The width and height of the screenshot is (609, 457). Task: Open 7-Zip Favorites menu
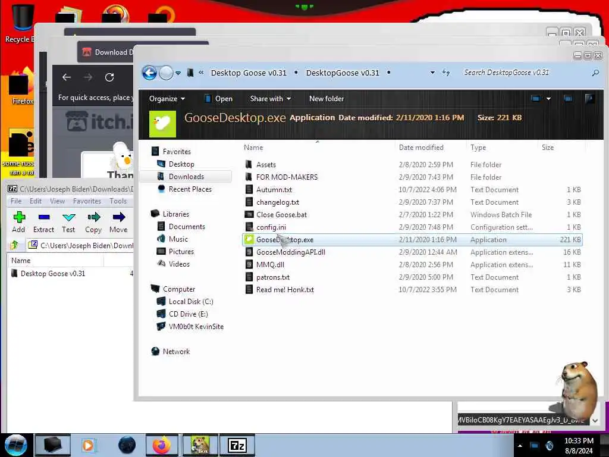[87, 201]
